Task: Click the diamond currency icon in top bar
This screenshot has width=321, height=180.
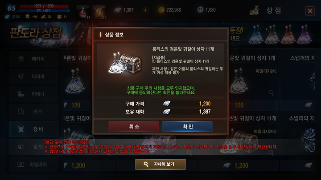Action: pos(118,10)
